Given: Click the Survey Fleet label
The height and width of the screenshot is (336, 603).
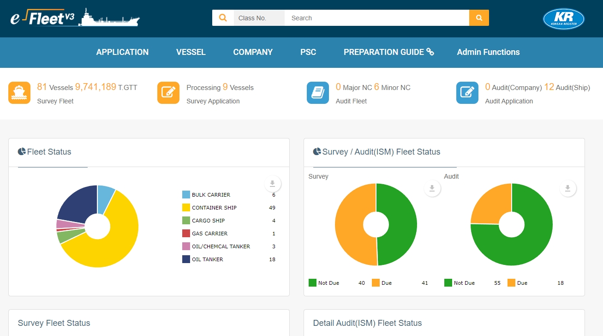Looking at the screenshot, I should [55, 101].
